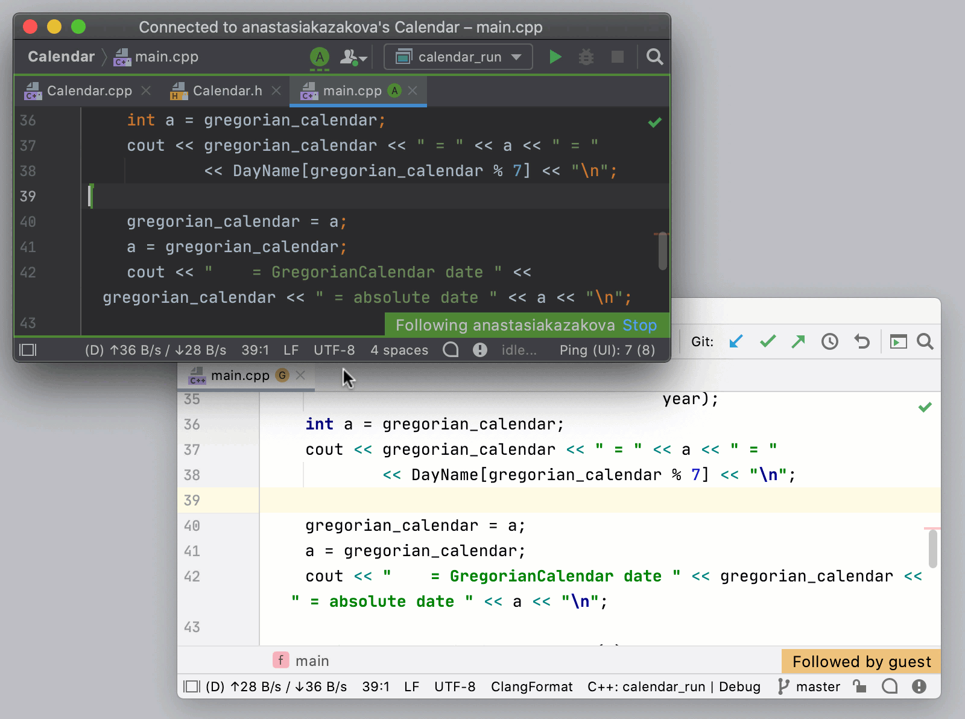Open Search Everywhere magnifier in host window
This screenshot has height=719, width=965.
(x=925, y=342)
